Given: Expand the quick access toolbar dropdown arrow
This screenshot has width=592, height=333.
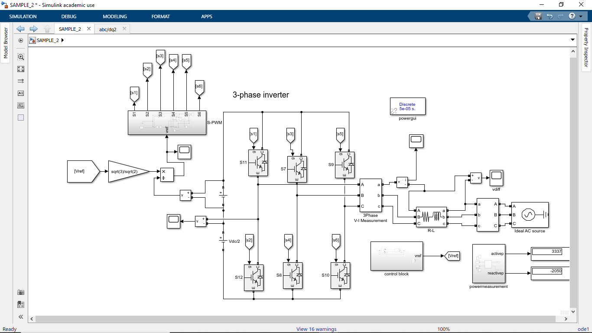Looking at the screenshot, I should (581, 16).
